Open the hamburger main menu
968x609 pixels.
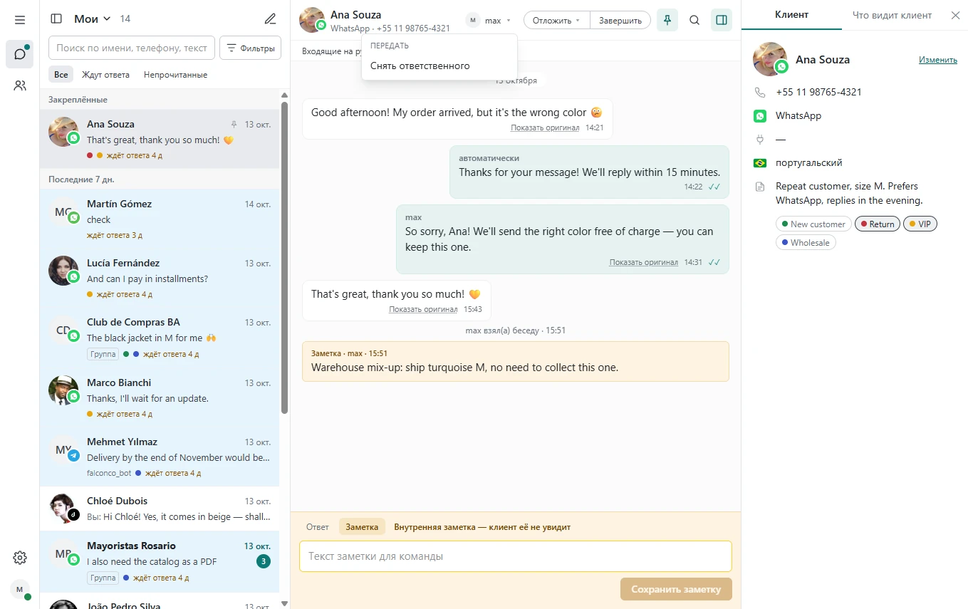pos(20,20)
